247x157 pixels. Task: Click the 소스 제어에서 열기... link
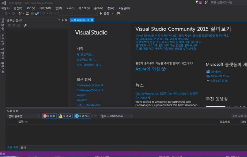click(90, 65)
